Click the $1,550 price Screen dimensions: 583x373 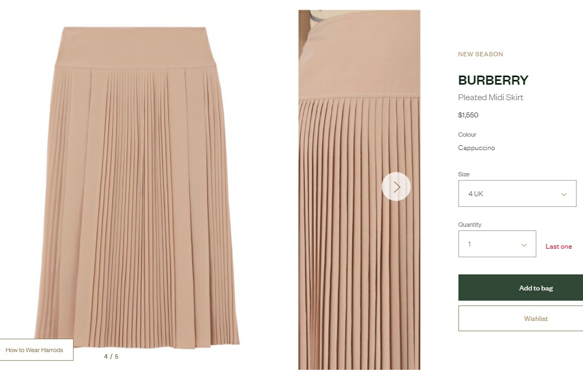click(x=468, y=115)
